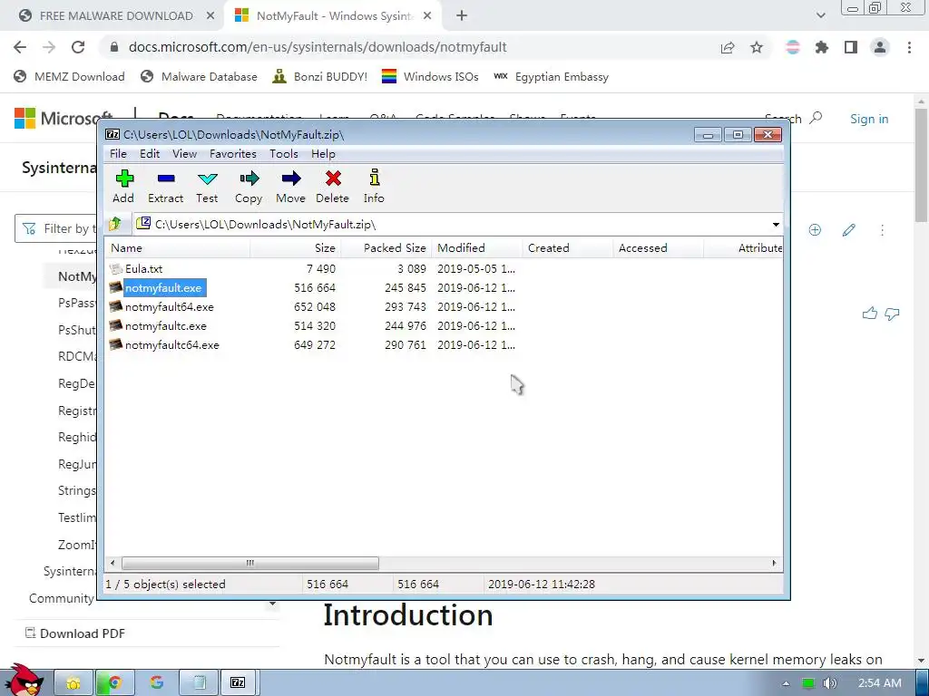Screen dimensions: 929x696
Task: Open the 7-Zip Edit menu
Action: point(150,154)
